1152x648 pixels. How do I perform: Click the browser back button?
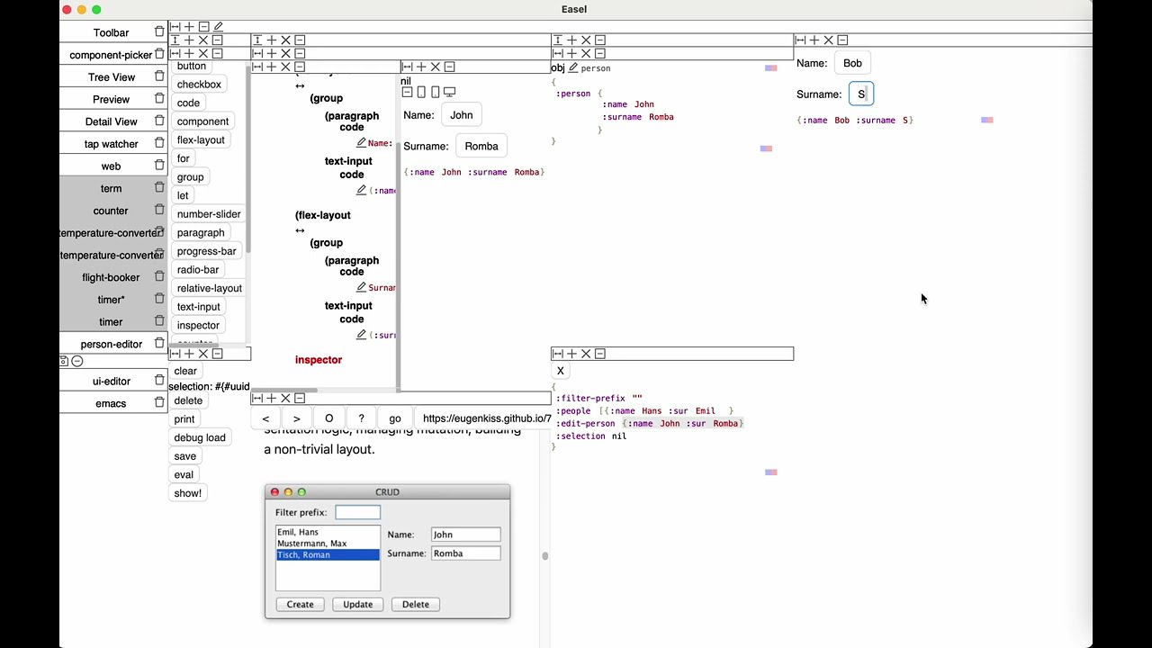[x=265, y=418]
